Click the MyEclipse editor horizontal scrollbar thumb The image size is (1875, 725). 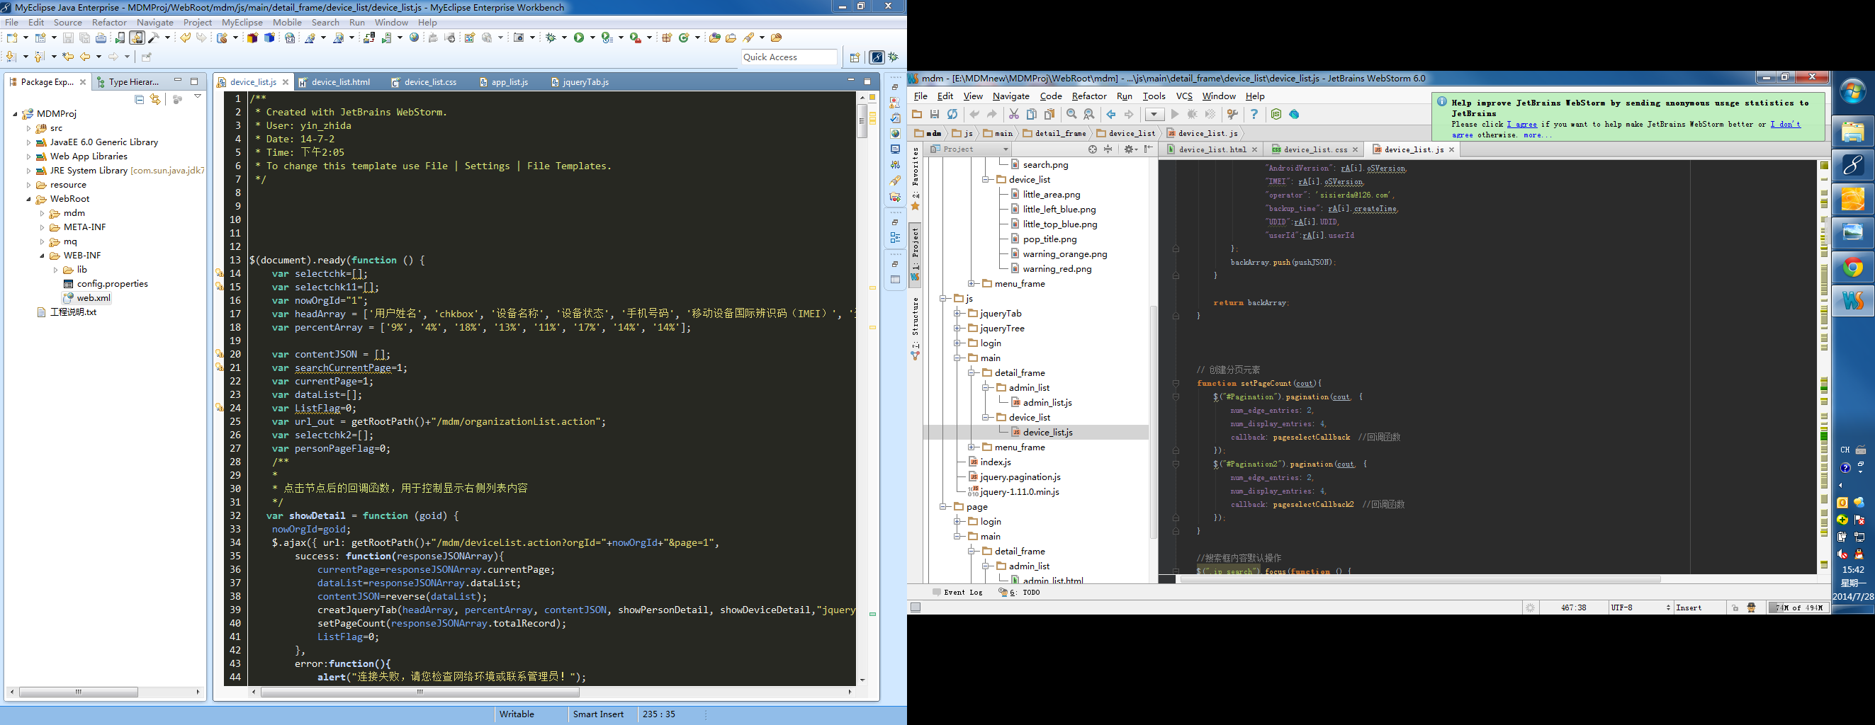tap(420, 692)
